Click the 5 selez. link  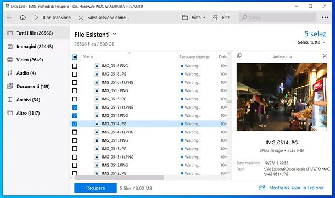point(316,33)
